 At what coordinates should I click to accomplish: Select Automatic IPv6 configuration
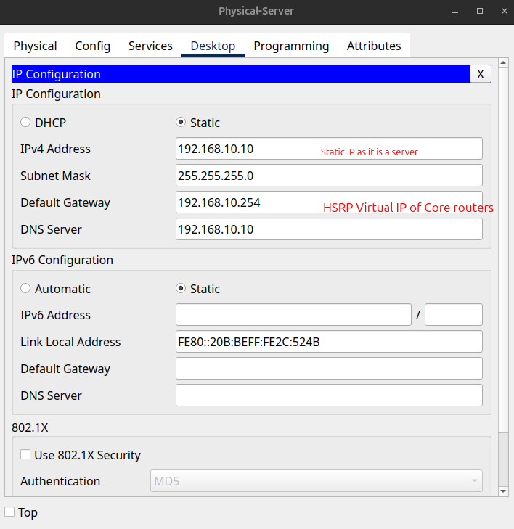coord(25,289)
